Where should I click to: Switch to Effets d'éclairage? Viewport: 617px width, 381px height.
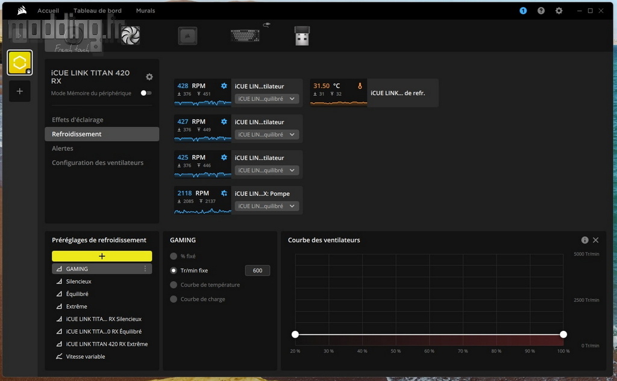(x=78, y=119)
